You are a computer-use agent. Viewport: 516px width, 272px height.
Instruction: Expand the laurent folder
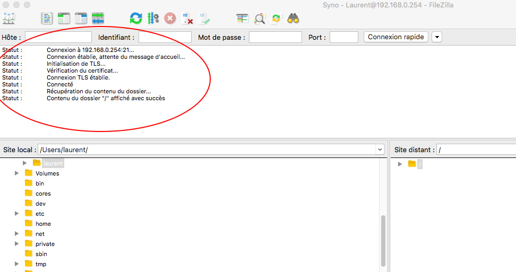24,163
